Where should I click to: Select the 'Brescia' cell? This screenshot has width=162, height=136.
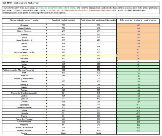[24, 61]
